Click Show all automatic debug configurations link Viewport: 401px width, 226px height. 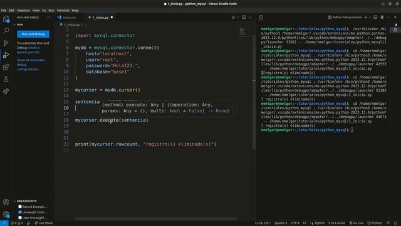point(31,65)
